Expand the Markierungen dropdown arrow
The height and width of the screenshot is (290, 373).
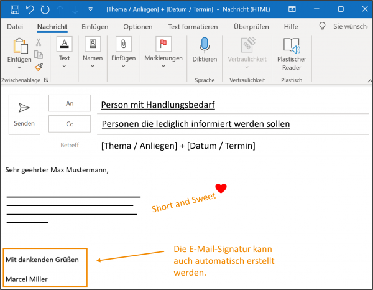coord(163,66)
